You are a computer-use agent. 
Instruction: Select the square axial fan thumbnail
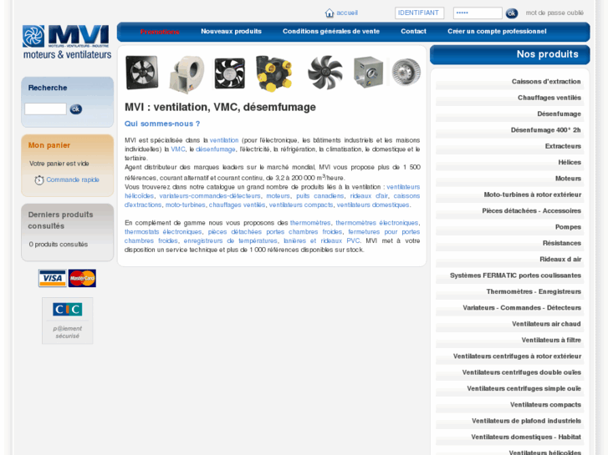point(142,73)
